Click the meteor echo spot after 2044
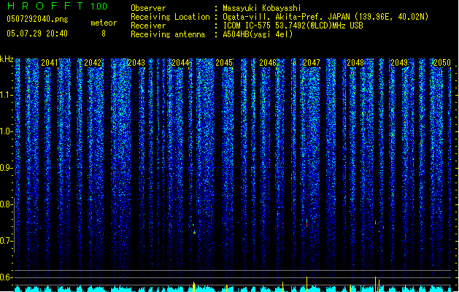459x292 pixels. click(194, 232)
